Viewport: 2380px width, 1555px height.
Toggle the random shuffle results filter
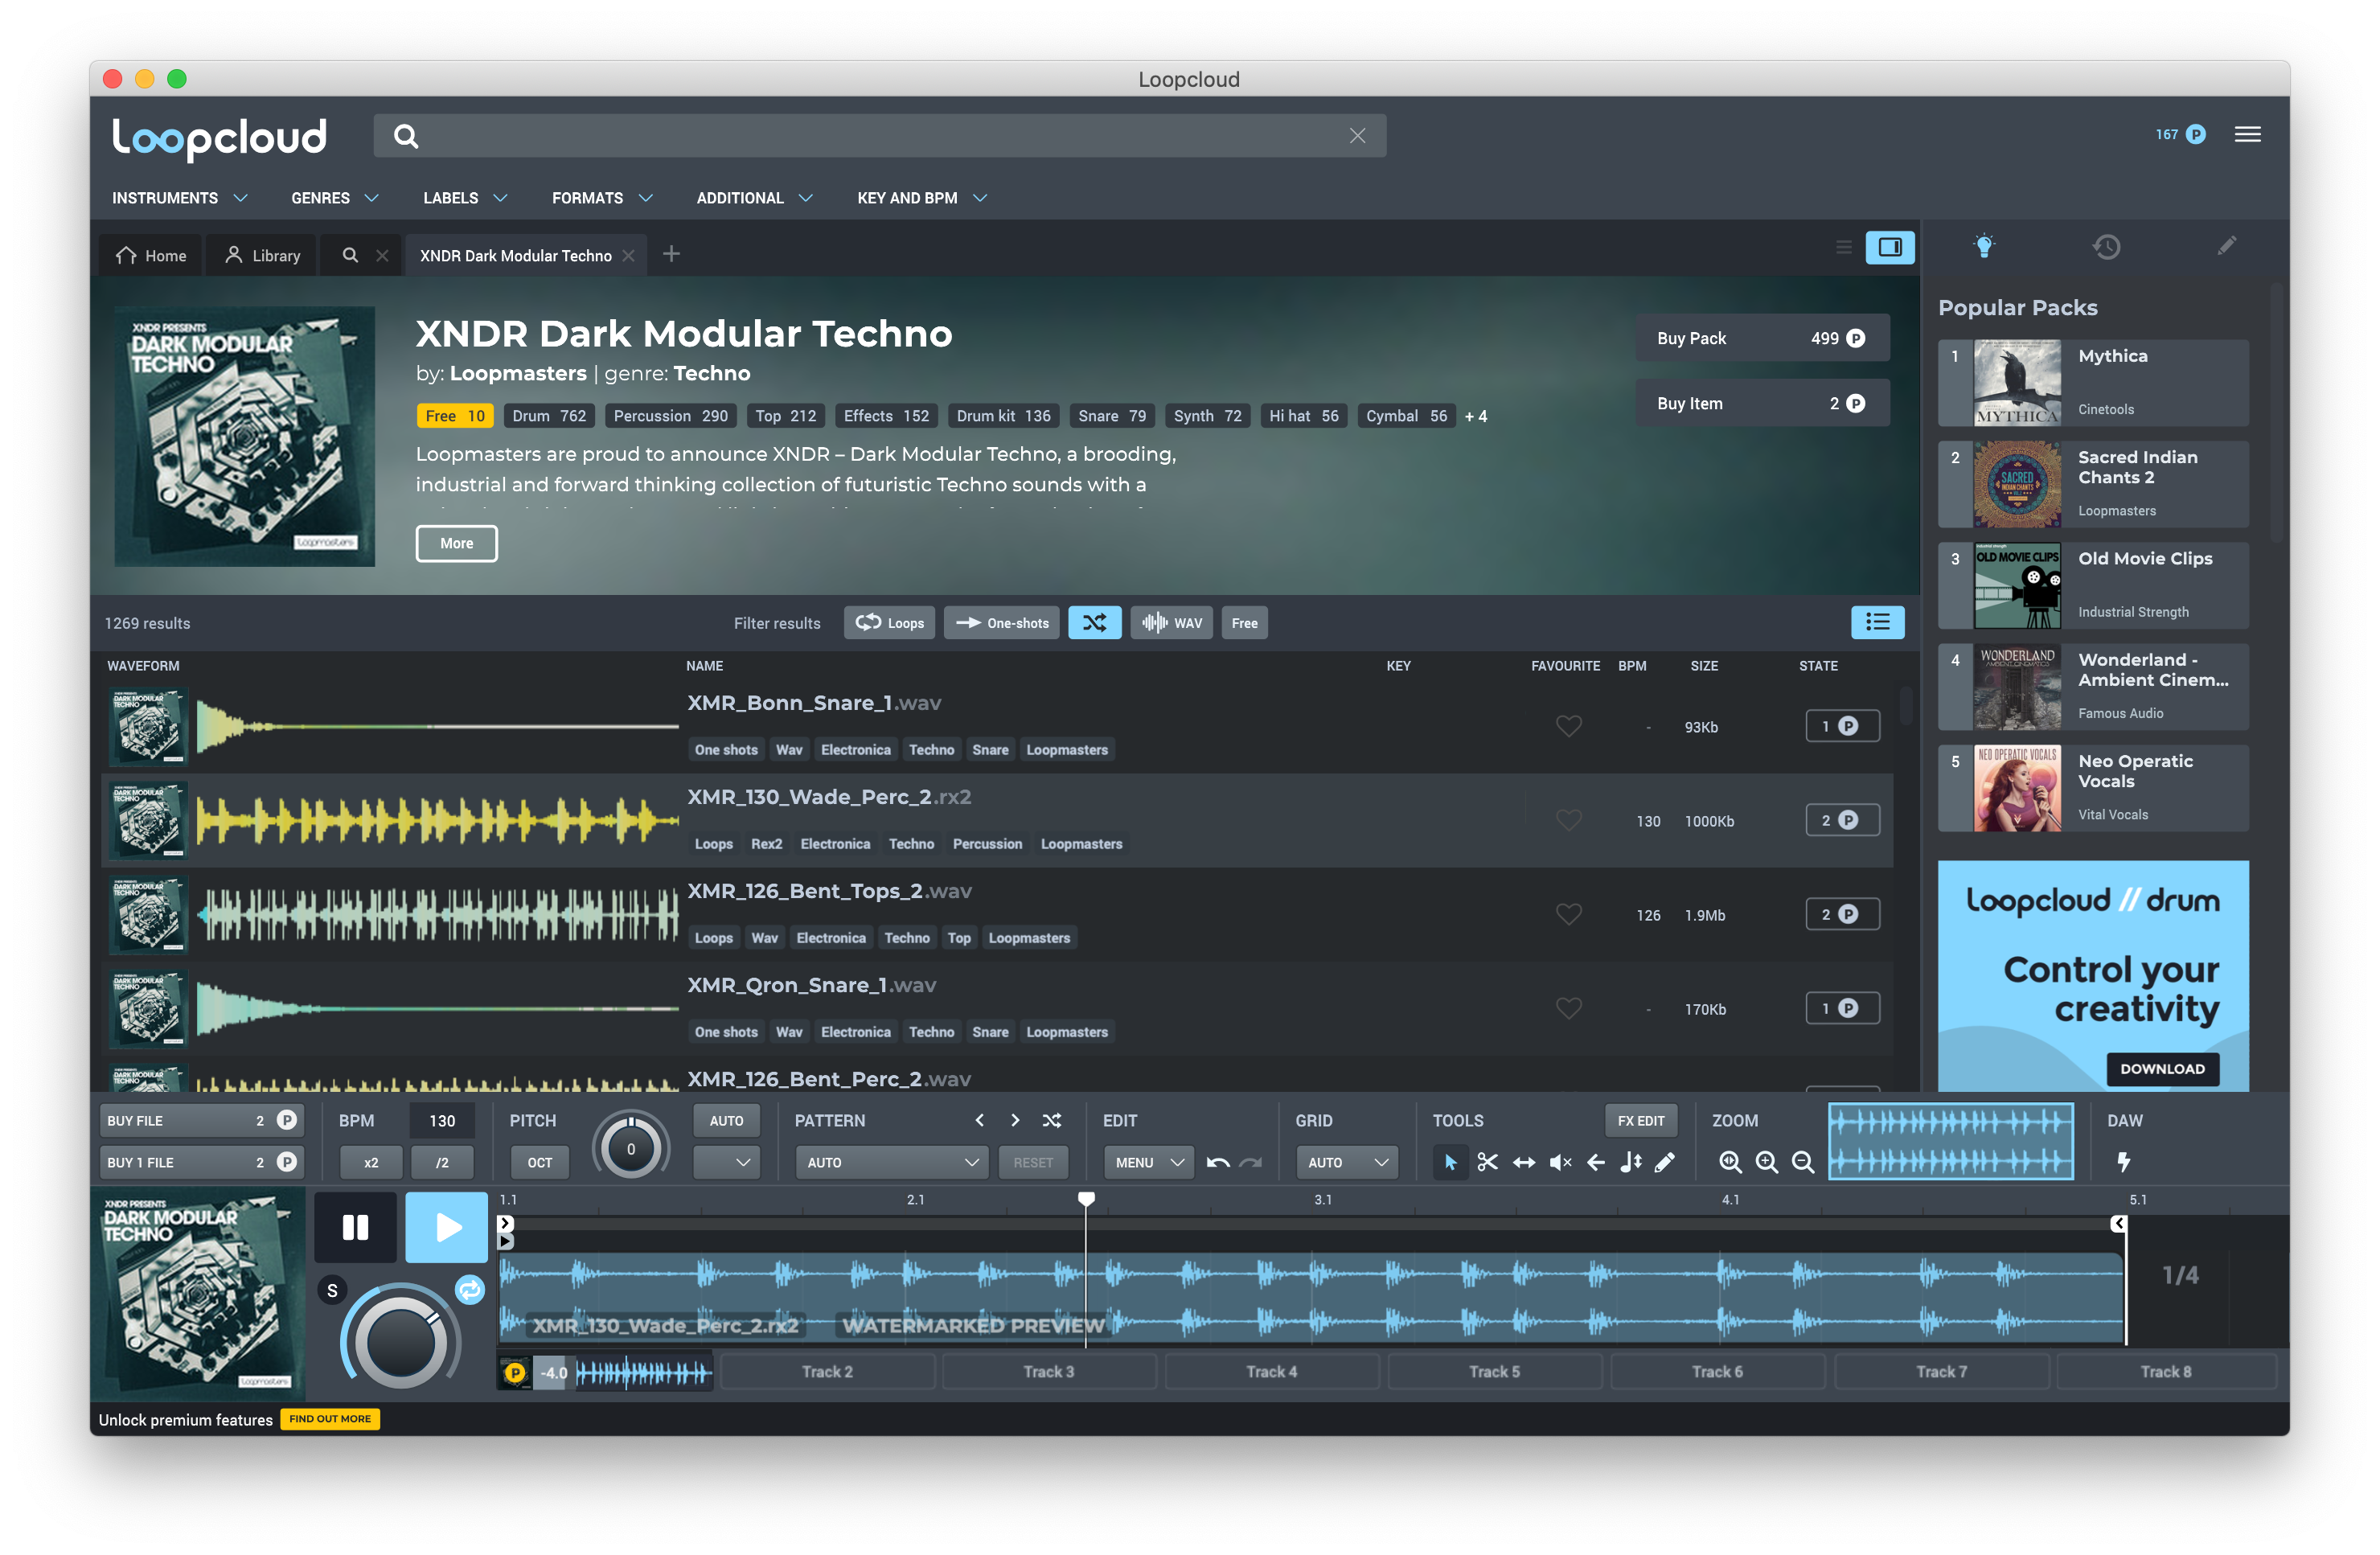tap(1094, 623)
